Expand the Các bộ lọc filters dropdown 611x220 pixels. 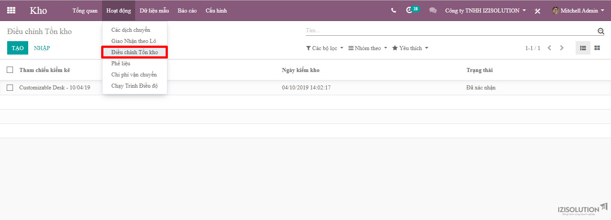click(x=325, y=48)
